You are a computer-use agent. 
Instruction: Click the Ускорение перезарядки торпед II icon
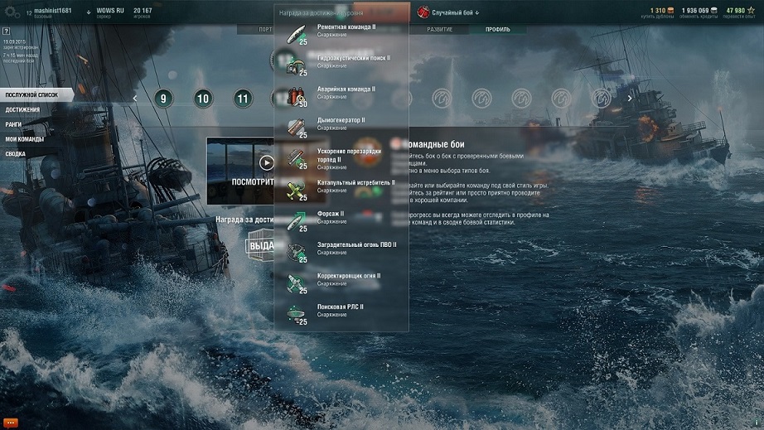(296, 159)
